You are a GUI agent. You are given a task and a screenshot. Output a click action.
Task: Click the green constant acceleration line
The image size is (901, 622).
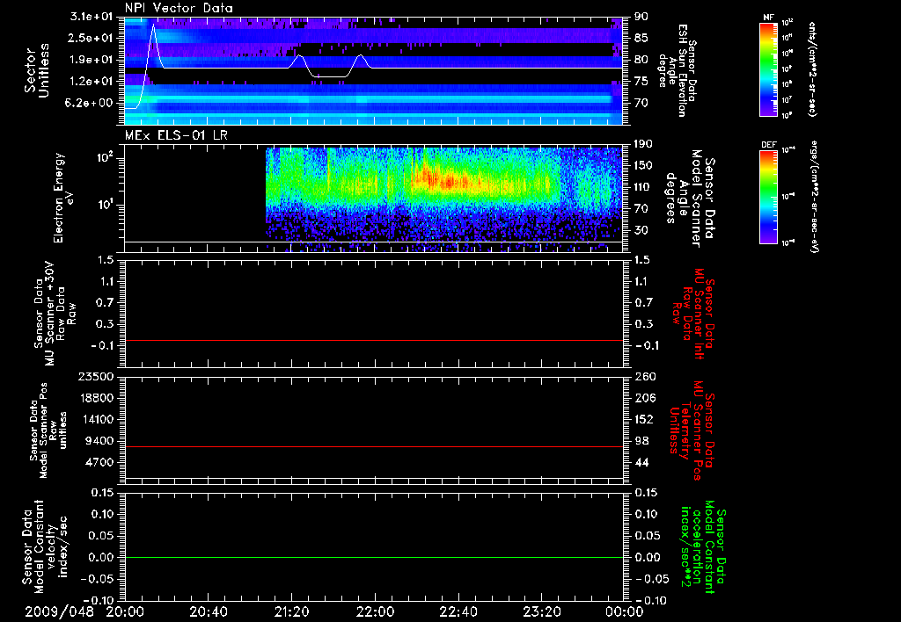(x=373, y=557)
